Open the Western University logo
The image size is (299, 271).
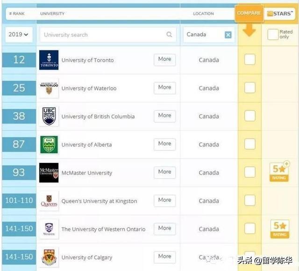click(x=49, y=229)
